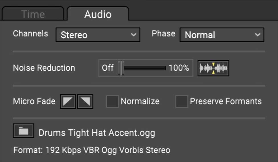Toggle the Preserve Formants checkbox
Viewport: 278px width, 162px height.
coord(182,102)
